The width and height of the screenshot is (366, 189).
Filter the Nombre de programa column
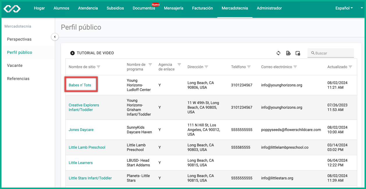point(150,65)
